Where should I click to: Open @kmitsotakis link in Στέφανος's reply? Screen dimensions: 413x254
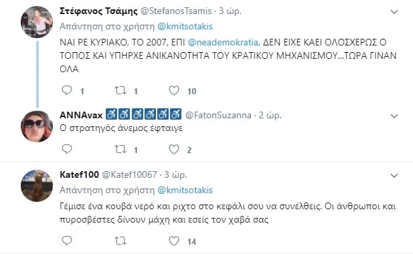click(x=185, y=26)
